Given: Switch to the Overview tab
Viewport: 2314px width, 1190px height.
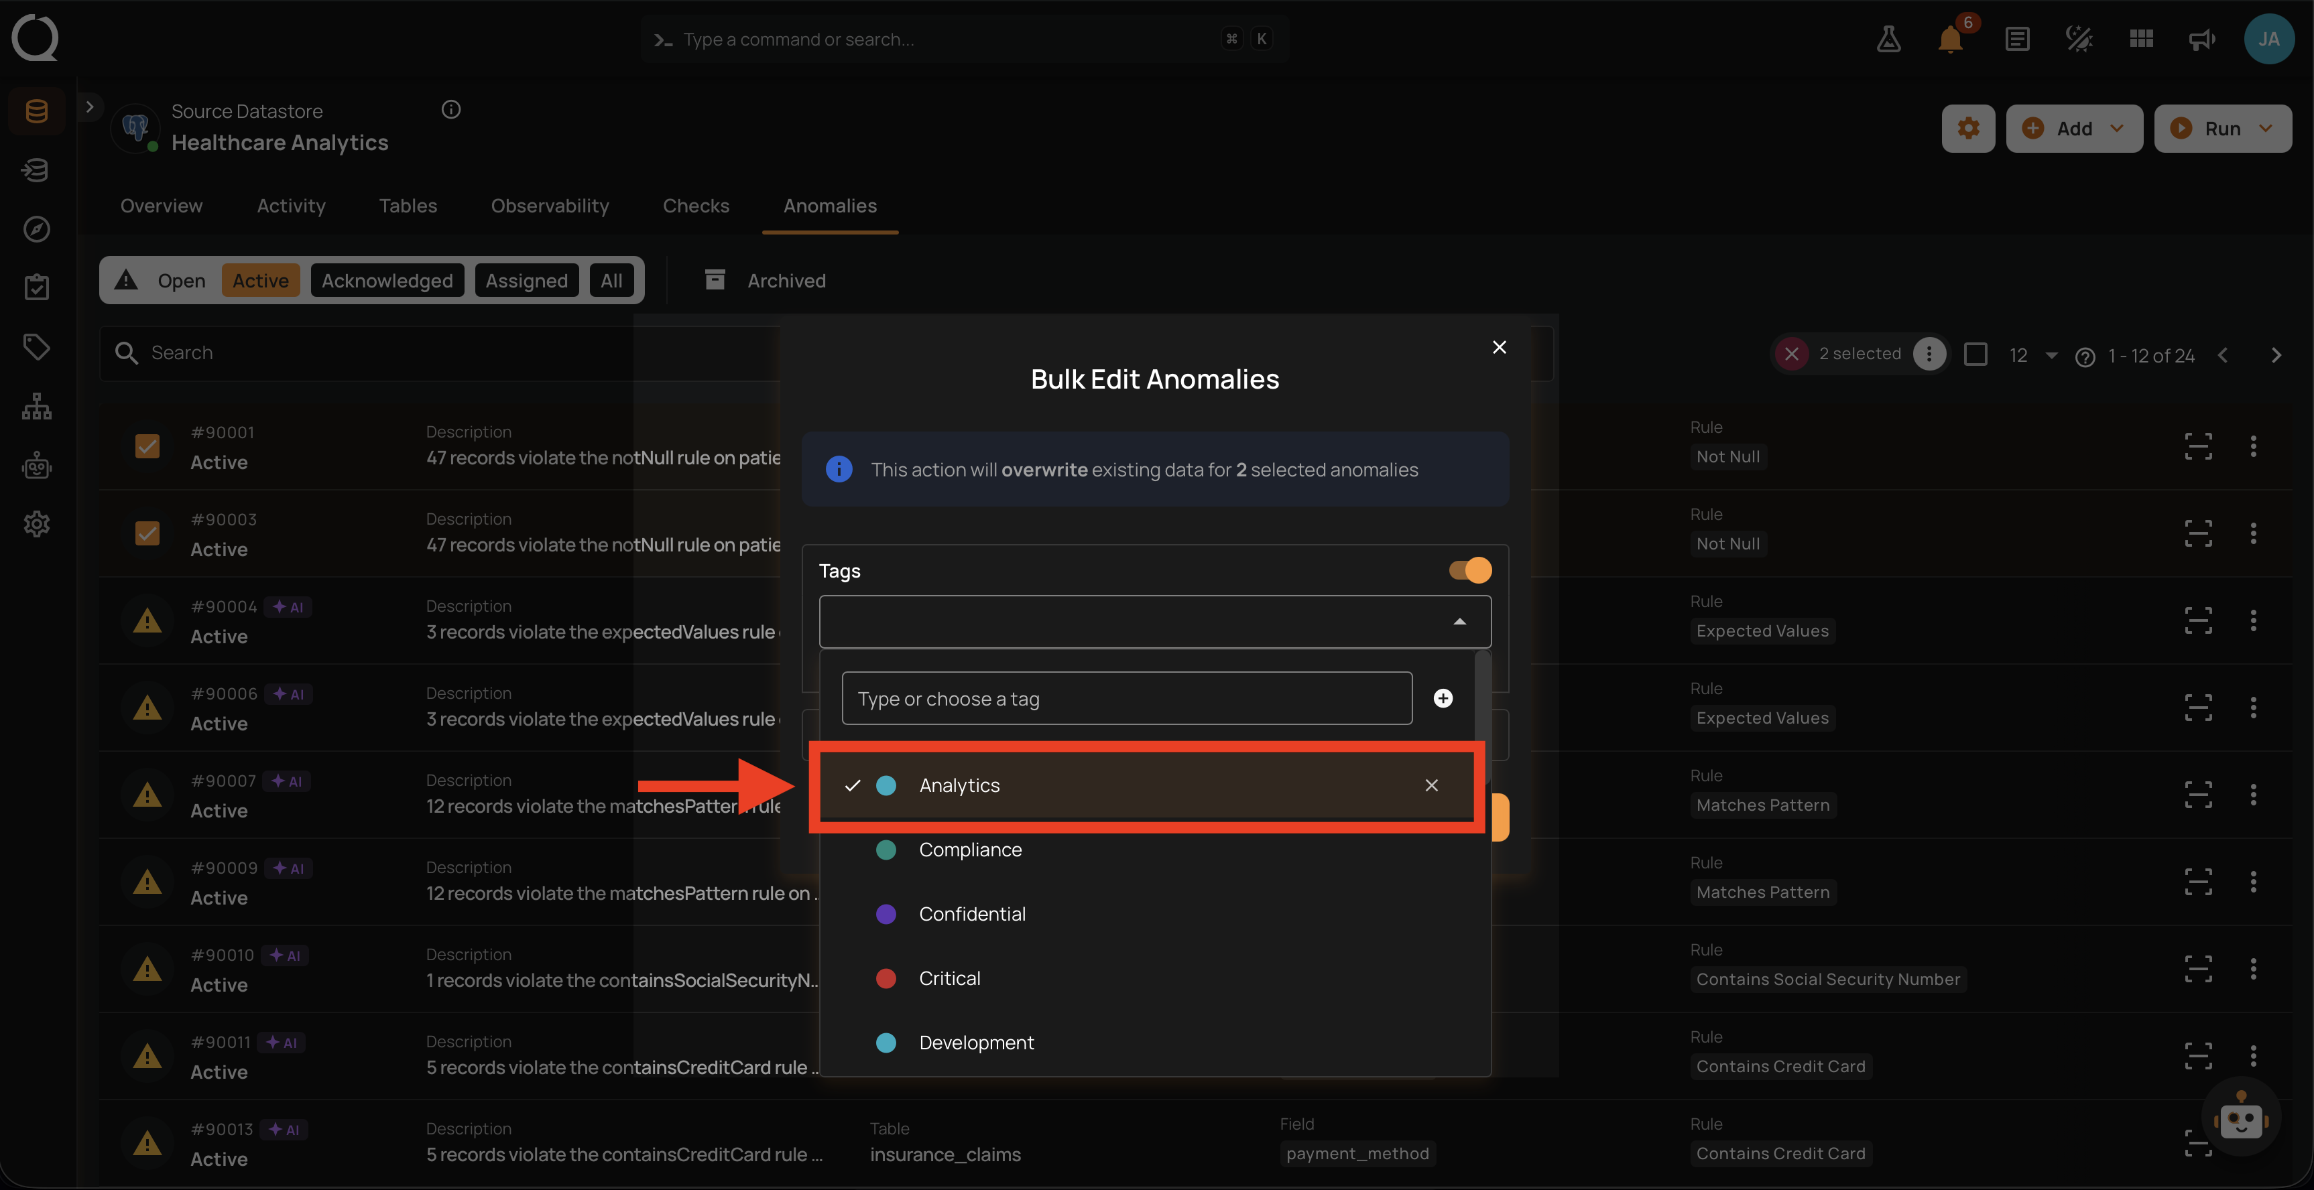Looking at the screenshot, I should 161,206.
